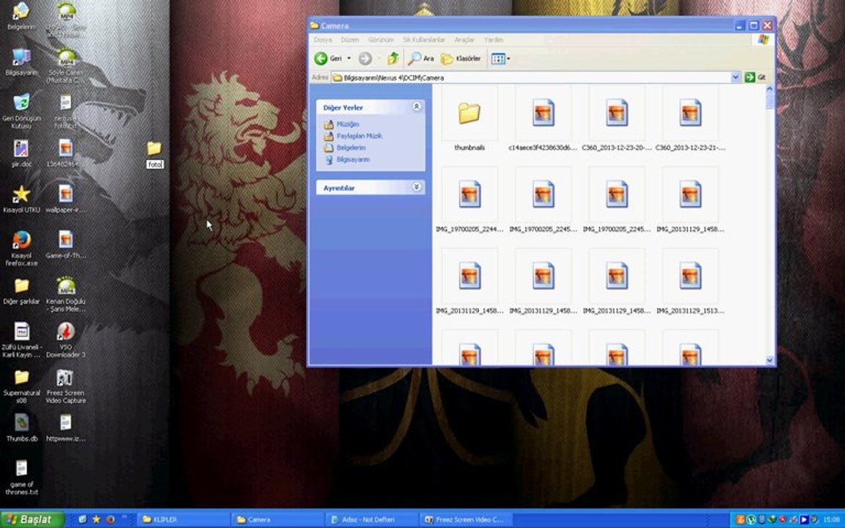Open the Sık Kullanılanlar menu
The image size is (845, 528).
coord(424,40)
